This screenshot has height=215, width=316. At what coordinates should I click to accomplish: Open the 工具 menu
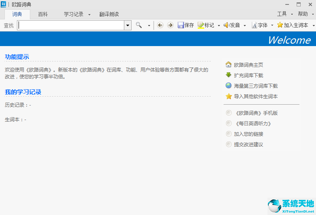click(282, 14)
